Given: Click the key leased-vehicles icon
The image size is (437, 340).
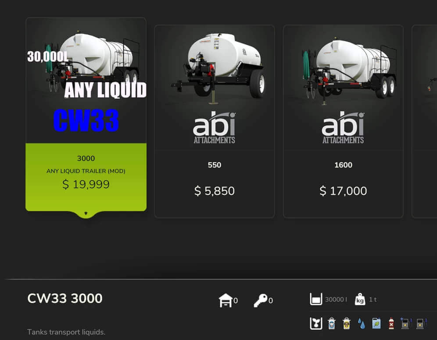Looking at the screenshot, I should click(x=260, y=300).
